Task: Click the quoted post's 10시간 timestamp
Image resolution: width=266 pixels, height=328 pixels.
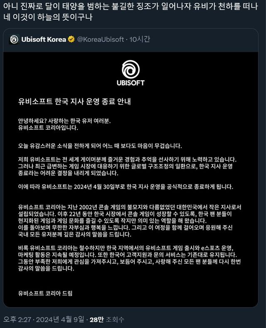Action: pyautogui.click(x=140, y=39)
